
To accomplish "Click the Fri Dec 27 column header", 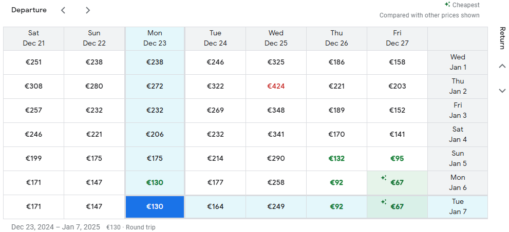I will tap(397, 38).
